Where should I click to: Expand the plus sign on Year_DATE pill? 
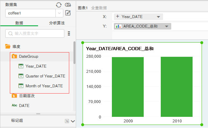pyautogui.click(x=117, y=16)
